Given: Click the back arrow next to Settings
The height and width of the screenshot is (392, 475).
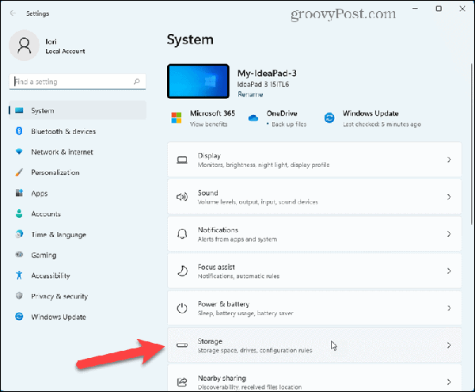Looking at the screenshot, I should 13,13.
